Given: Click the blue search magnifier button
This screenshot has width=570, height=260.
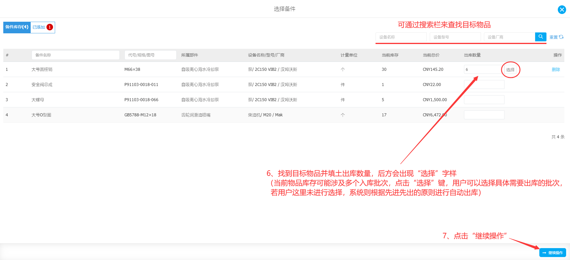Looking at the screenshot, I should pos(541,37).
